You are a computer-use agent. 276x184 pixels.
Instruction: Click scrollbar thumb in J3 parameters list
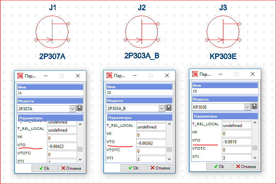(x=255, y=148)
